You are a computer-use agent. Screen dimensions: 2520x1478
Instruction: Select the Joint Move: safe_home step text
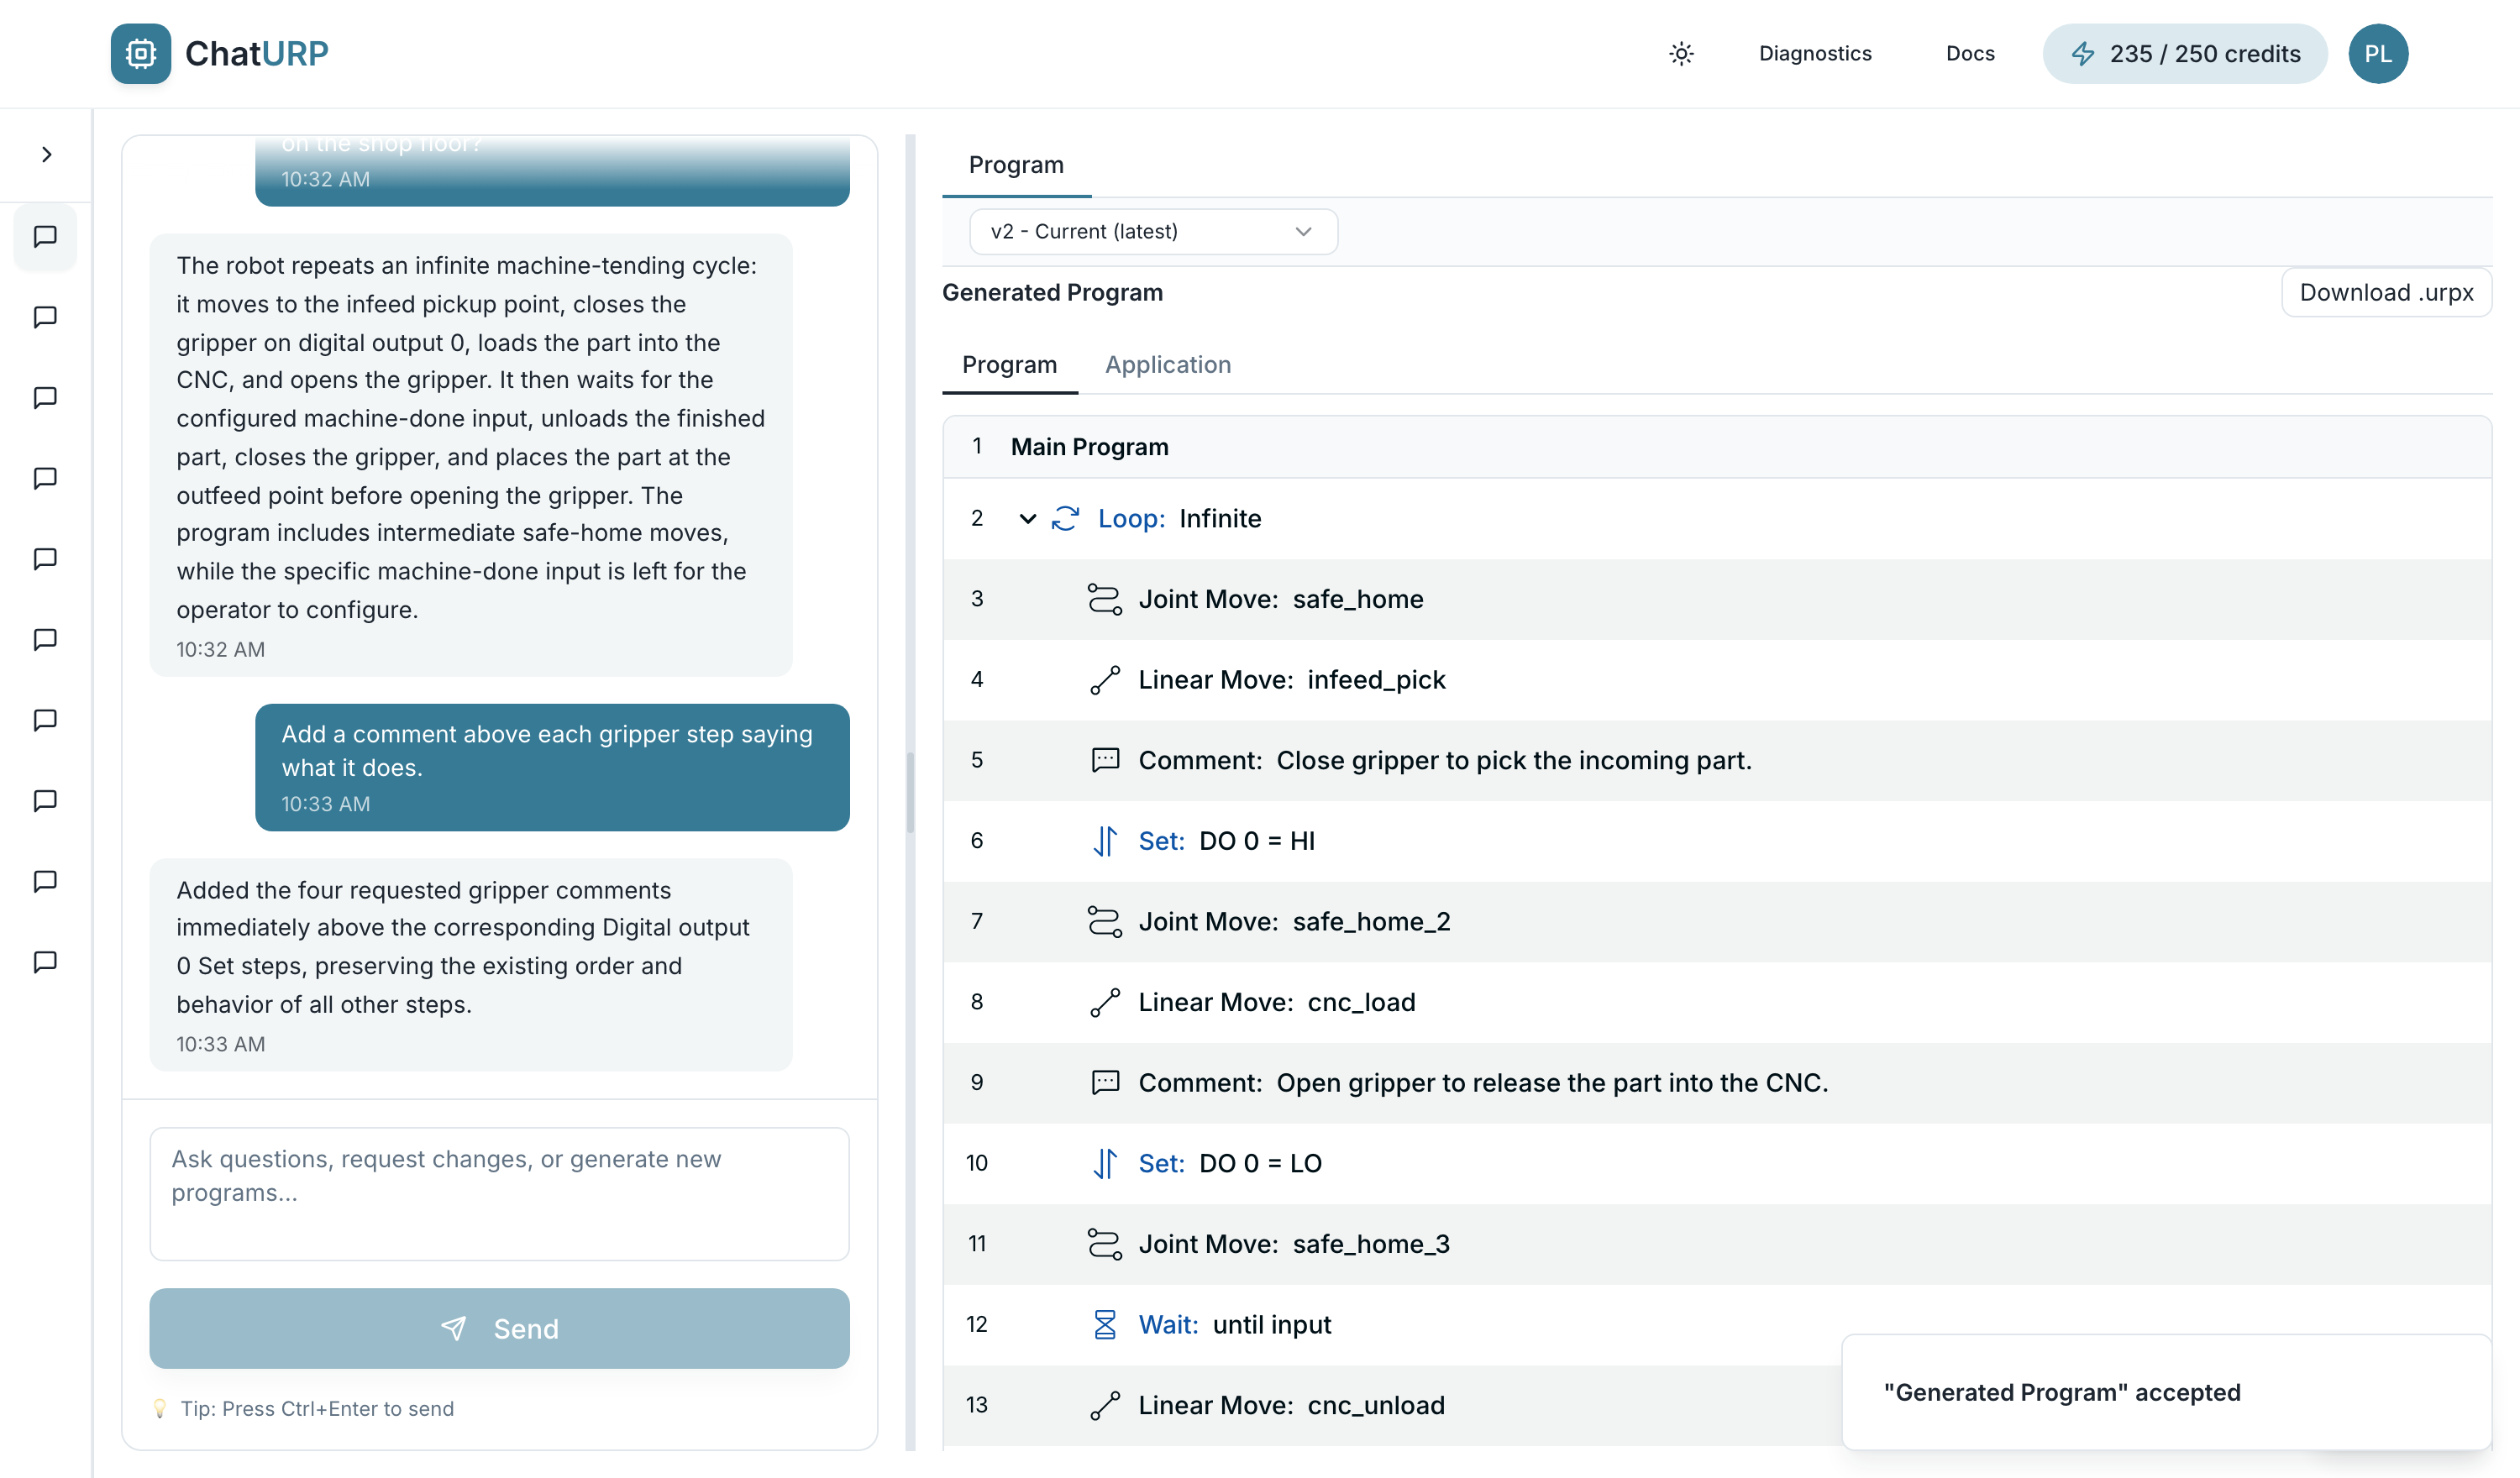coord(1281,599)
